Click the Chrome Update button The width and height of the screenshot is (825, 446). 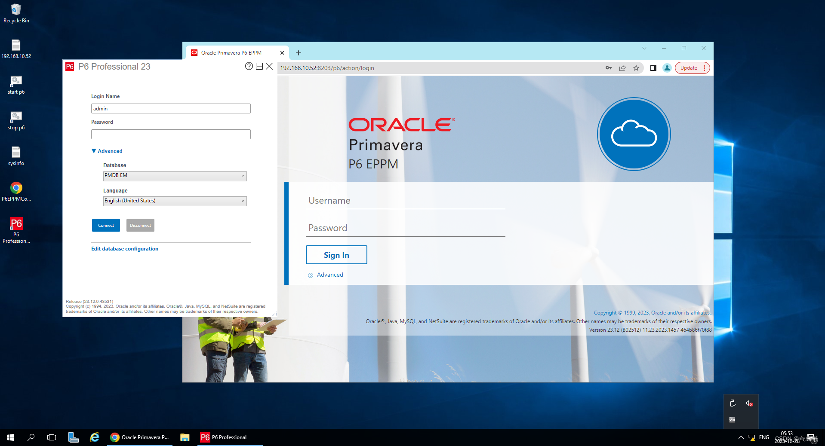point(692,68)
